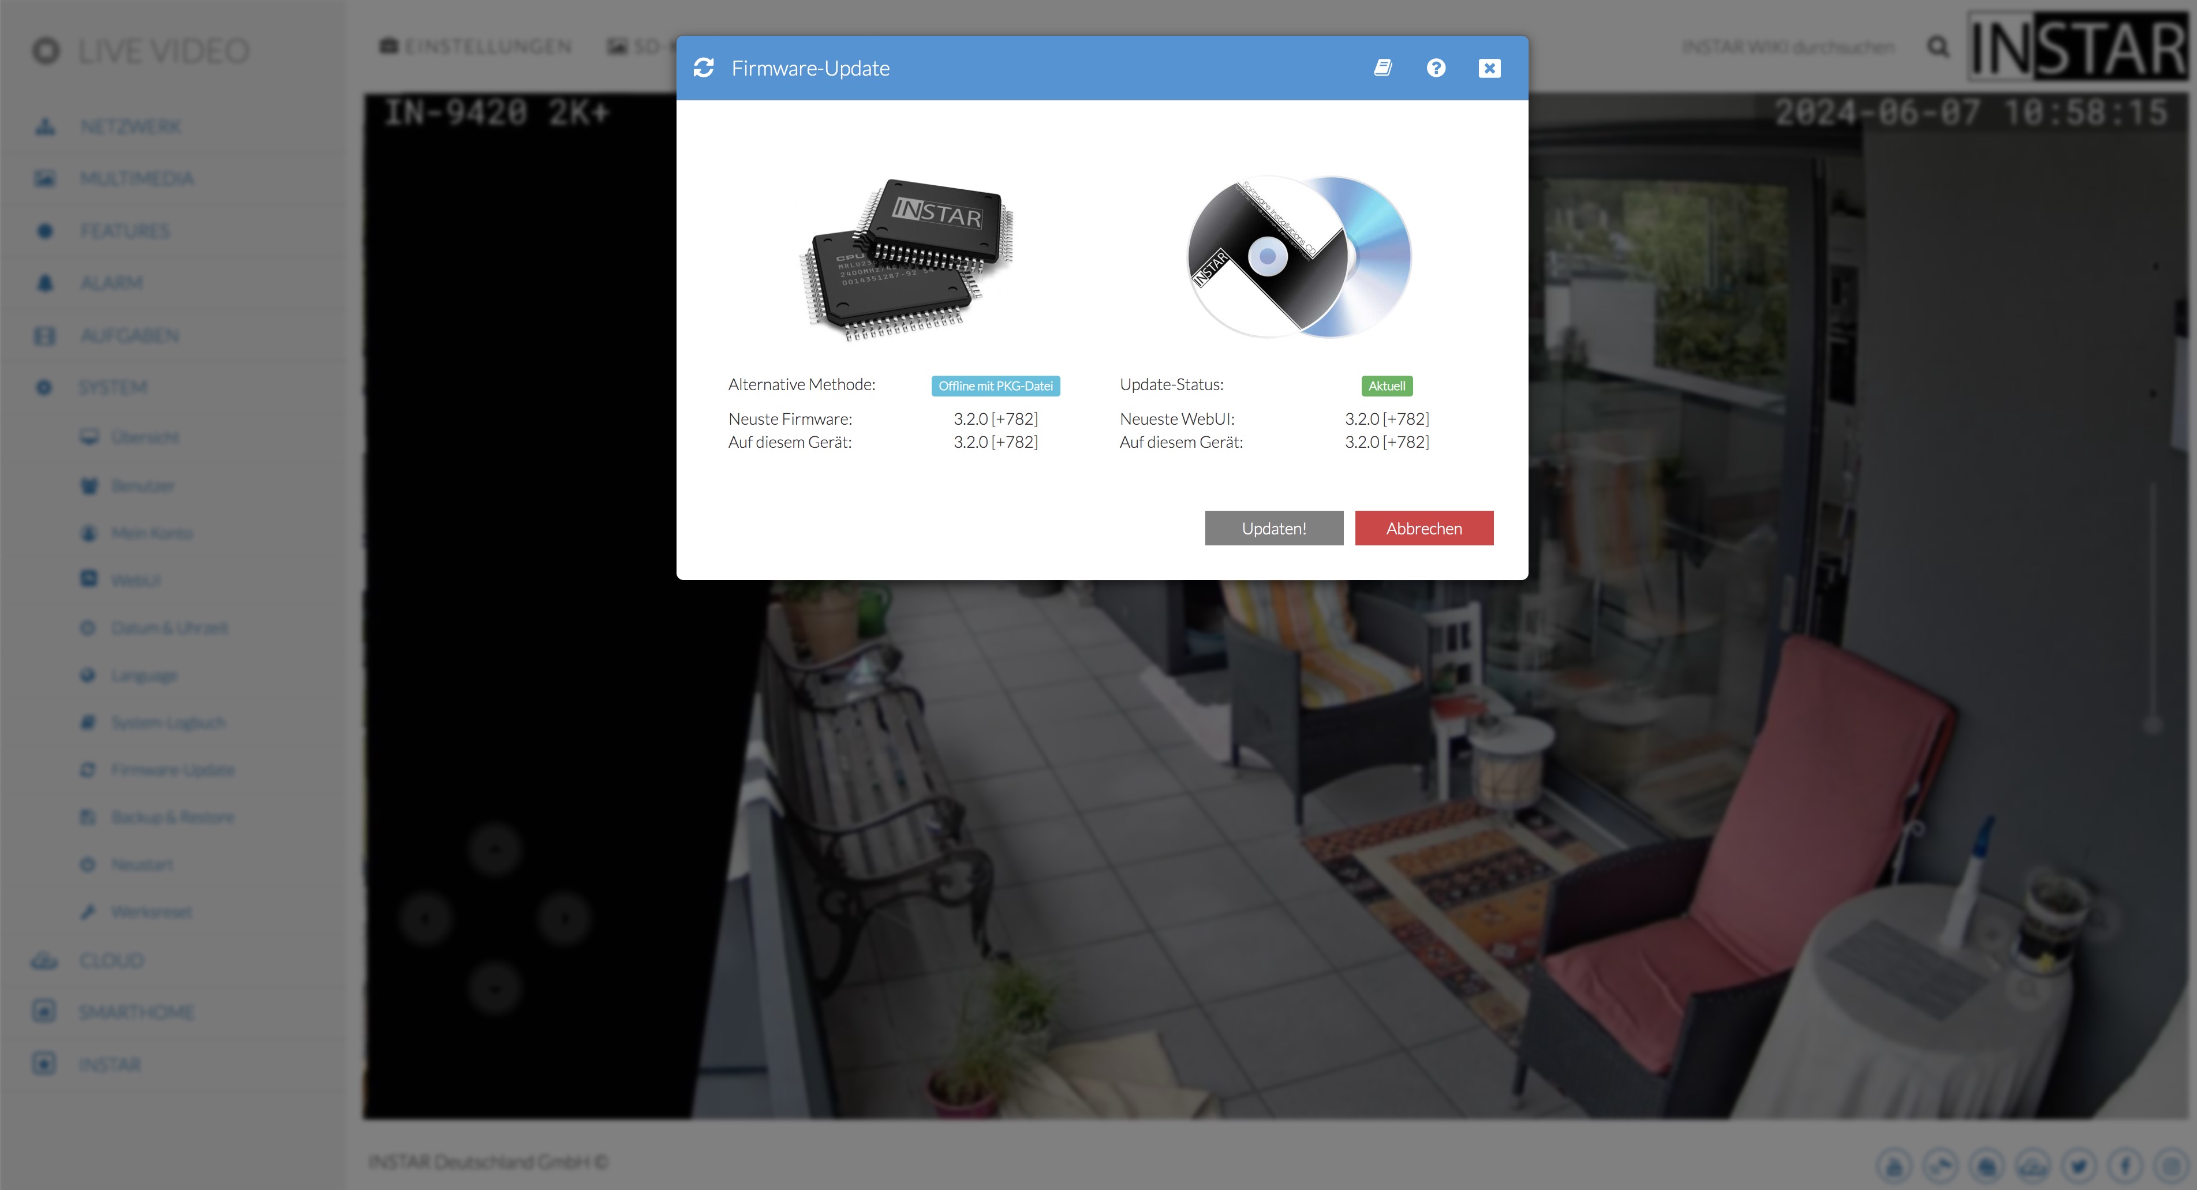Click the green Aktuell status badge
2197x1190 pixels.
pos(1387,386)
